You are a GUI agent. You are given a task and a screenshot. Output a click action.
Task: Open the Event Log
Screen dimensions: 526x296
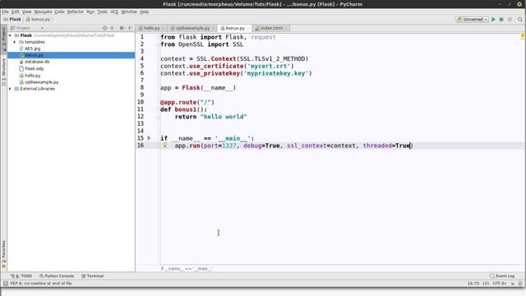pyautogui.click(x=502, y=276)
